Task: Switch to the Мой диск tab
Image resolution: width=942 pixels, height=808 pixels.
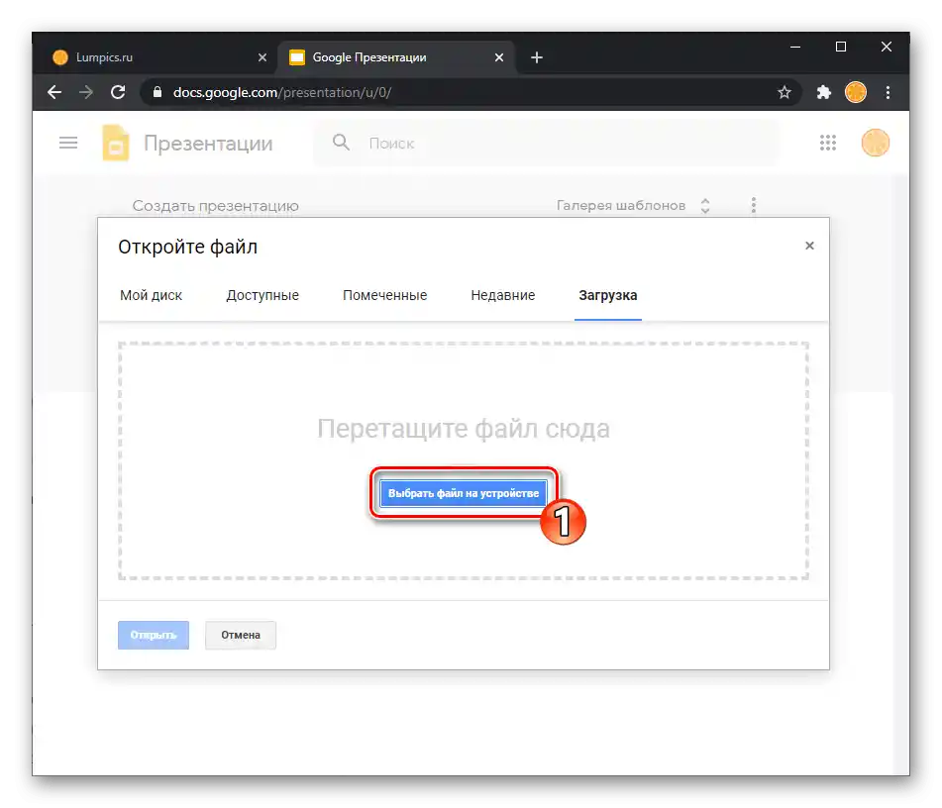Action: click(153, 294)
